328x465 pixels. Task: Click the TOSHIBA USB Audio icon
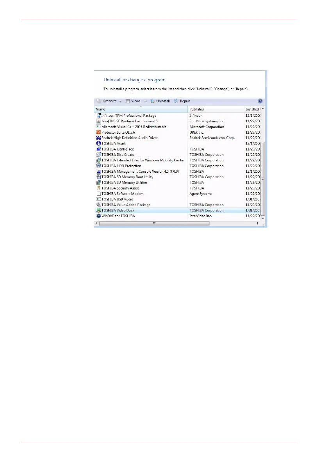coord(98,199)
